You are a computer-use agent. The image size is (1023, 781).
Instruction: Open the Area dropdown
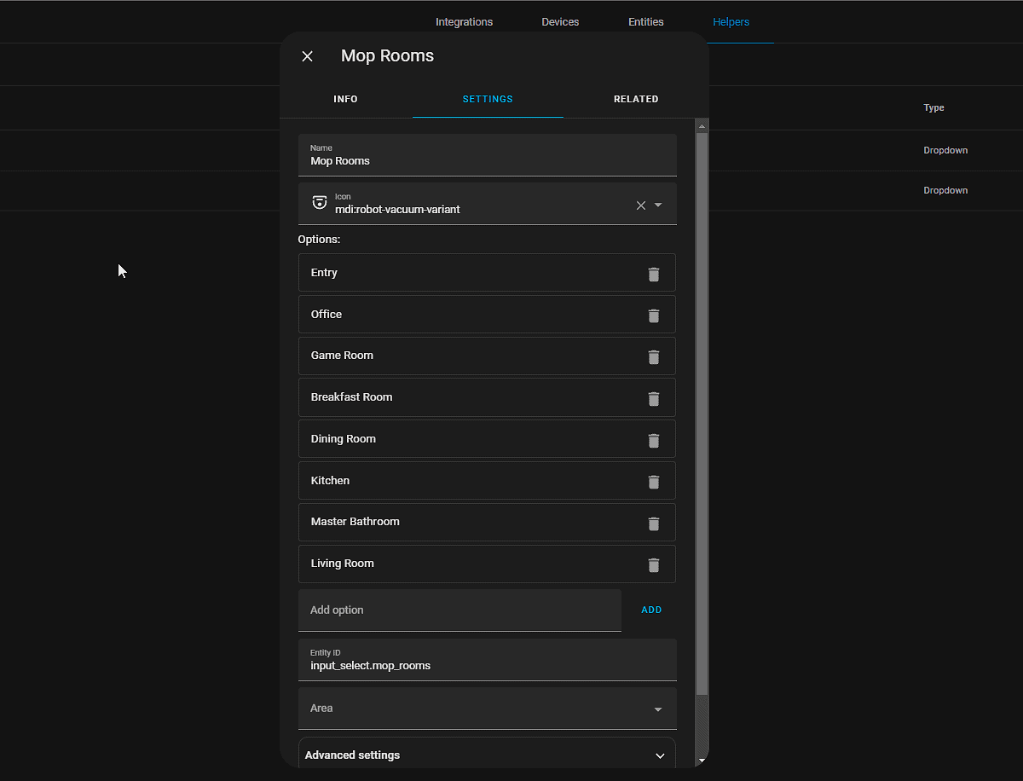(488, 709)
